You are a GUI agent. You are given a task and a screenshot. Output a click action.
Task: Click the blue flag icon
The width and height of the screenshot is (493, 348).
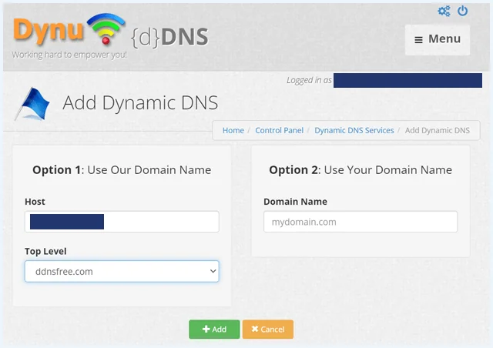[32, 104]
